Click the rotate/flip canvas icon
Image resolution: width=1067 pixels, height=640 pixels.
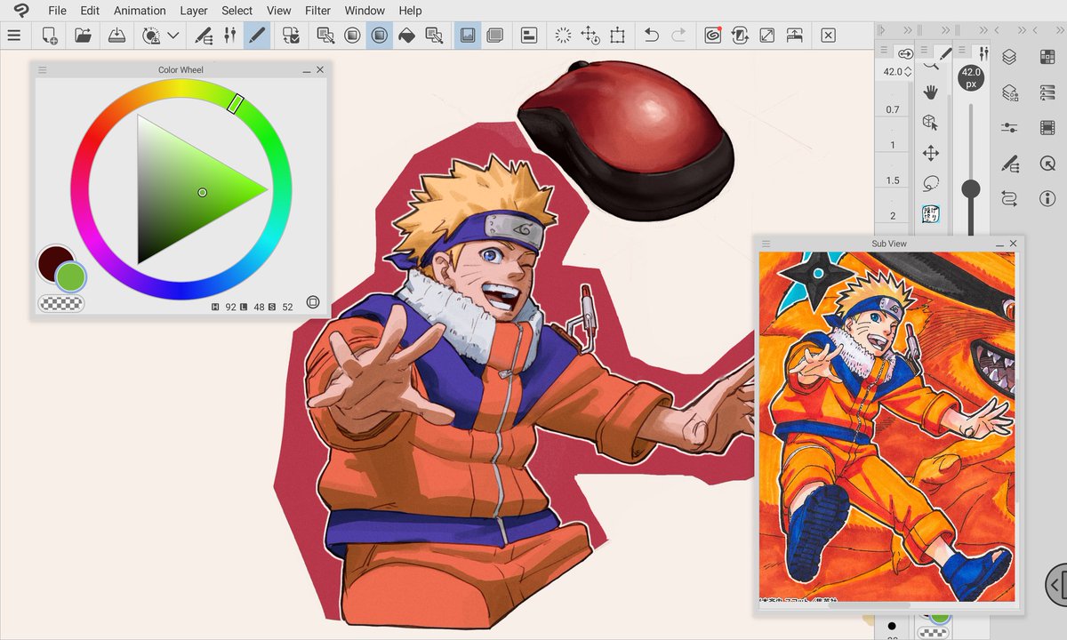point(740,36)
